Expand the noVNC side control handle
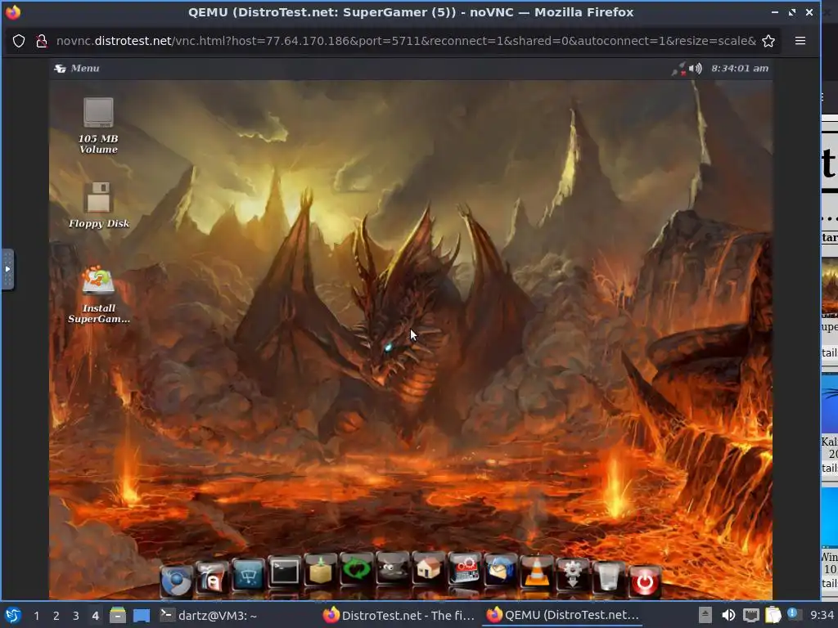This screenshot has height=628, width=838. click(7, 269)
